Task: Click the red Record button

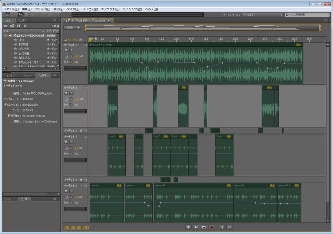Action: click(x=211, y=227)
